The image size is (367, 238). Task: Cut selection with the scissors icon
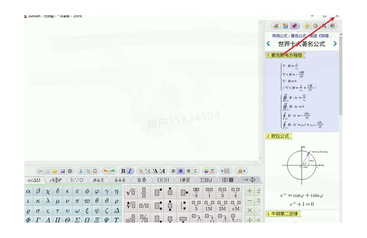80,171
